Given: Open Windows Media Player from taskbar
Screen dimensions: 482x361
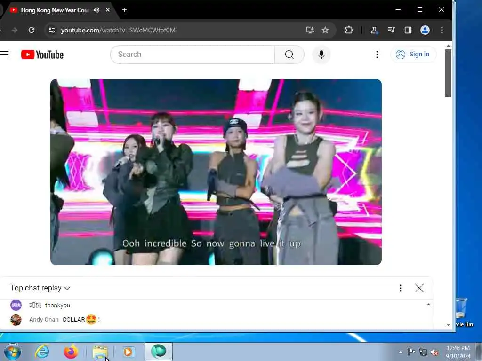Looking at the screenshot, I should tap(128, 352).
